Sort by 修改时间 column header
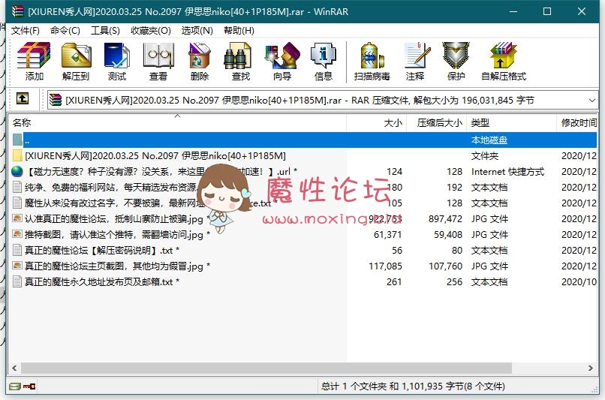This screenshot has width=605, height=400. point(577,122)
